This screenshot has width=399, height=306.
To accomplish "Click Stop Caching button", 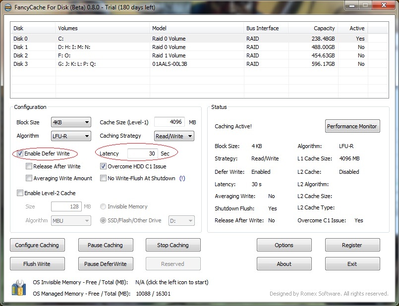I will [x=173, y=245].
